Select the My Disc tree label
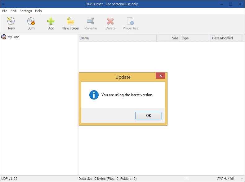245x182 pixels. [x=13, y=37]
